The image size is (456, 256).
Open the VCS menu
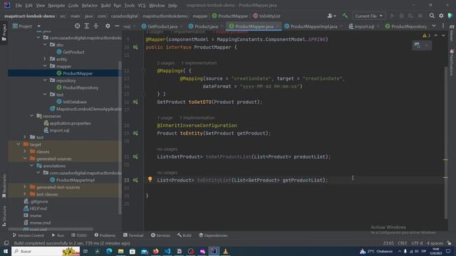[x=142, y=5]
